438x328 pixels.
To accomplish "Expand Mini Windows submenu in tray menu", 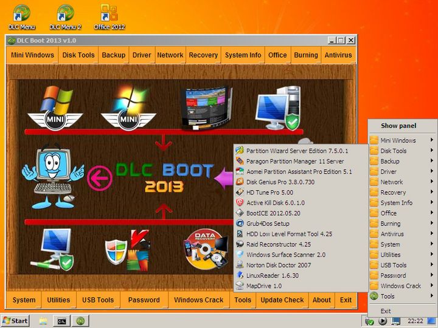I will pyautogui.click(x=402, y=140).
